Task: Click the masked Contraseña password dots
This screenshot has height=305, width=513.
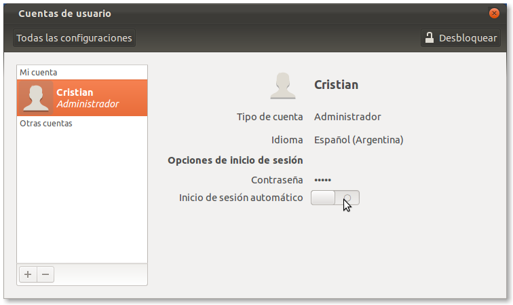Action: click(324, 181)
